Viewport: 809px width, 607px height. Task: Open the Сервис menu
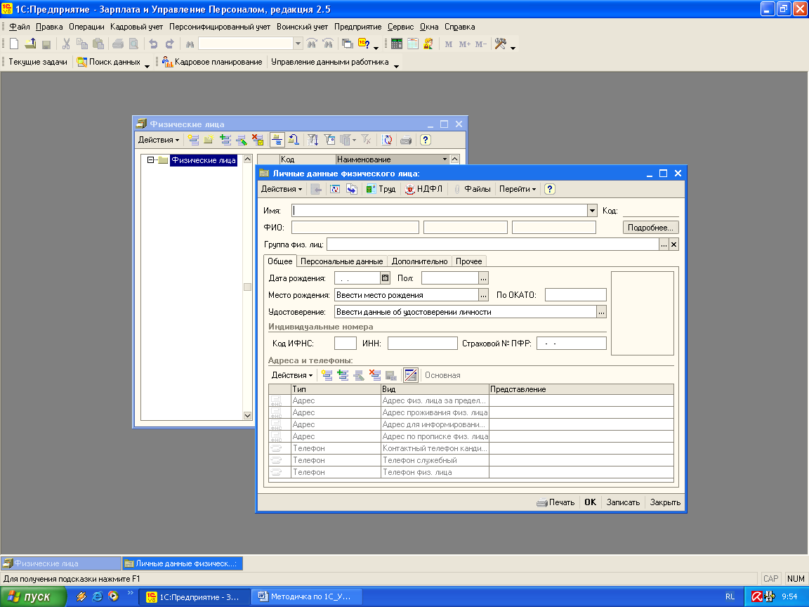coord(400,27)
